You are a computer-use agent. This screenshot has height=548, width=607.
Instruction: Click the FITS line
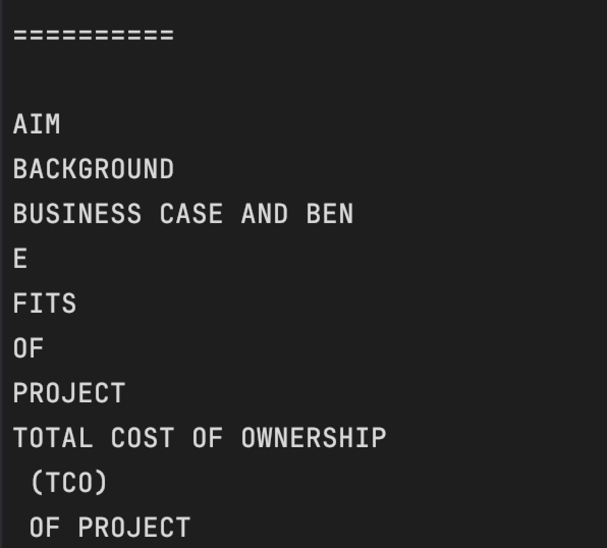(45, 303)
